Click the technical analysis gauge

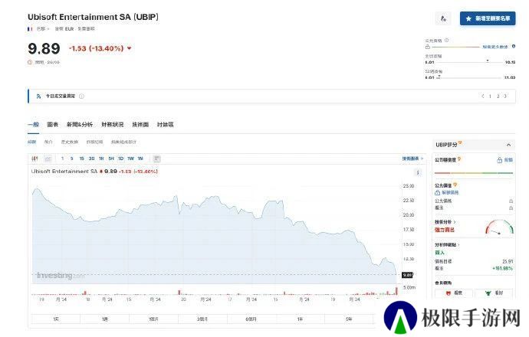pos(499,227)
